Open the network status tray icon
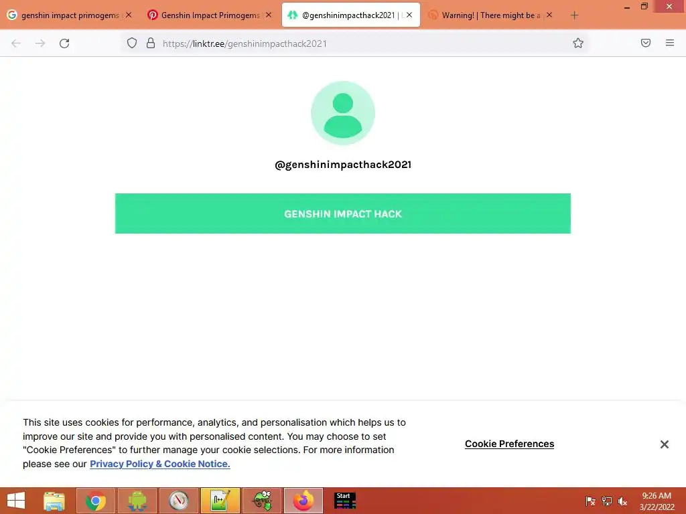The image size is (686, 514). tap(607, 501)
